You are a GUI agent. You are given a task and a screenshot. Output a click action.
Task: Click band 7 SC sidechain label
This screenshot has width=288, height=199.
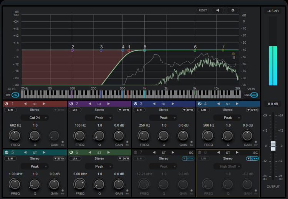(191, 152)
